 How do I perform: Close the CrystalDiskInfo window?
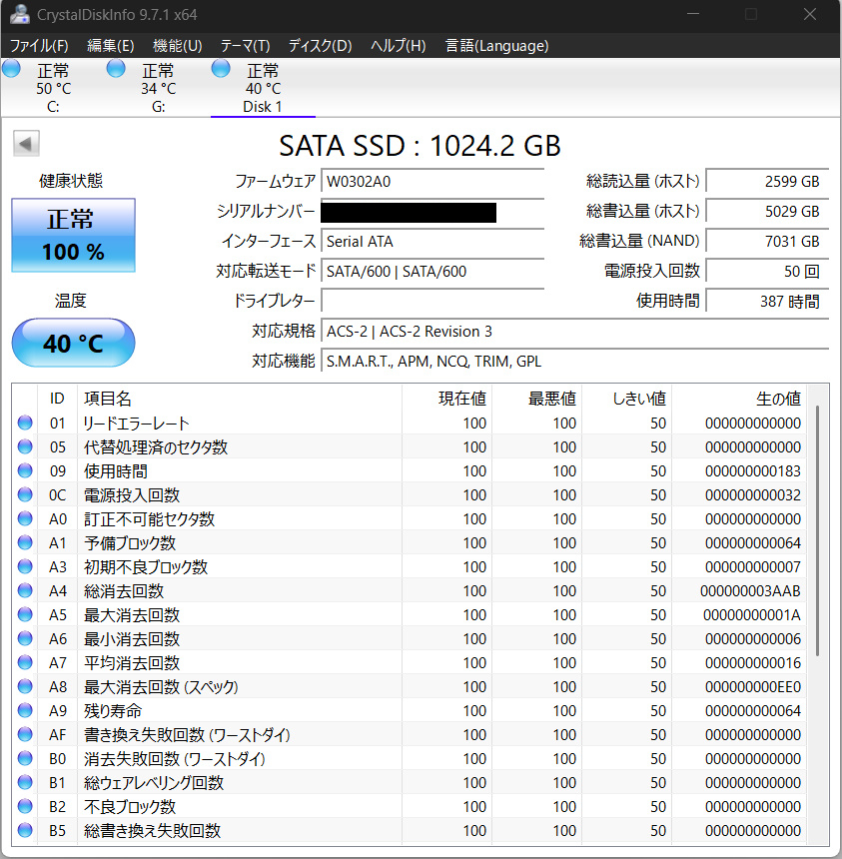pyautogui.click(x=810, y=14)
